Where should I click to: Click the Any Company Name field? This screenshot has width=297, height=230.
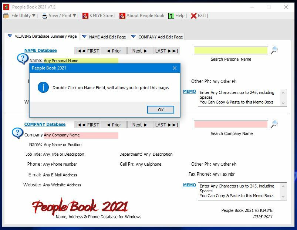81,135
